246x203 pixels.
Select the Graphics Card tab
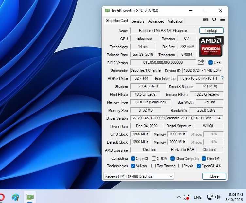116,21
